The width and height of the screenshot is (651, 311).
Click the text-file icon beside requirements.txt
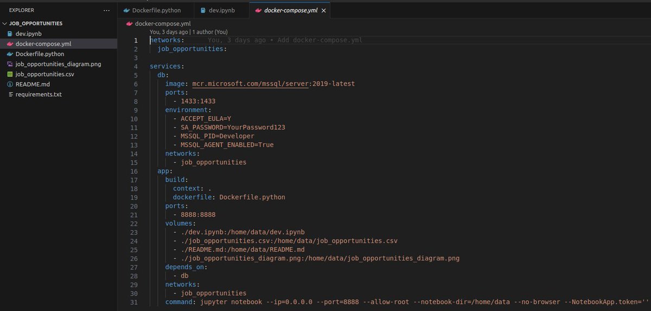[x=10, y=94]
